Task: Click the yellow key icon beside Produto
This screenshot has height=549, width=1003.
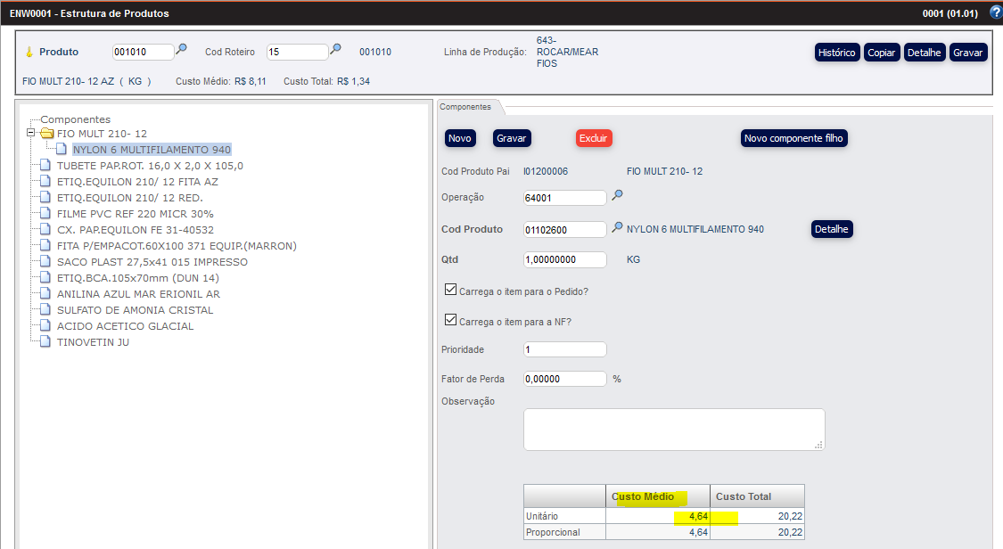Action: pos(29,53)
